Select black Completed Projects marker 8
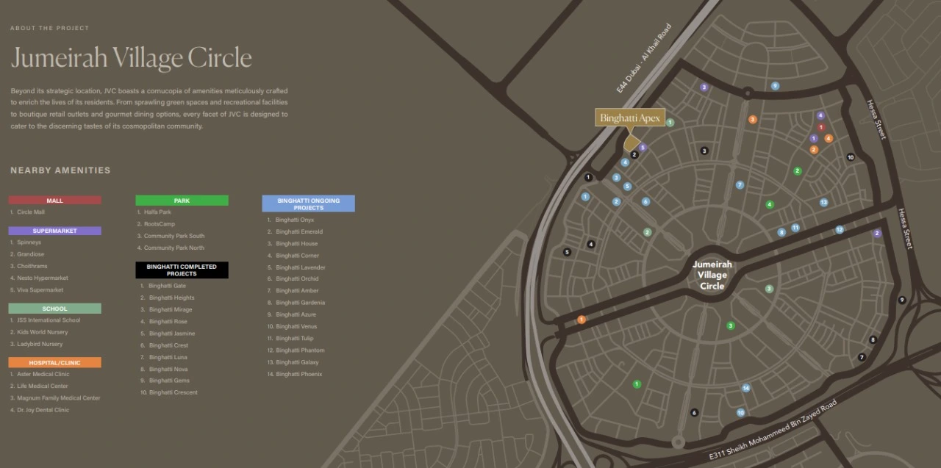Viewport: 941px width, 468px height. pyautogui.click(x=873, y=339)
